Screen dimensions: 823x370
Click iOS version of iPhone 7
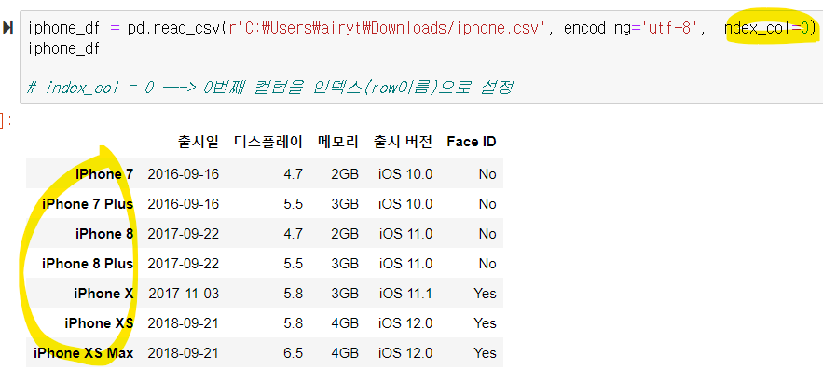[x=405, y=173]
